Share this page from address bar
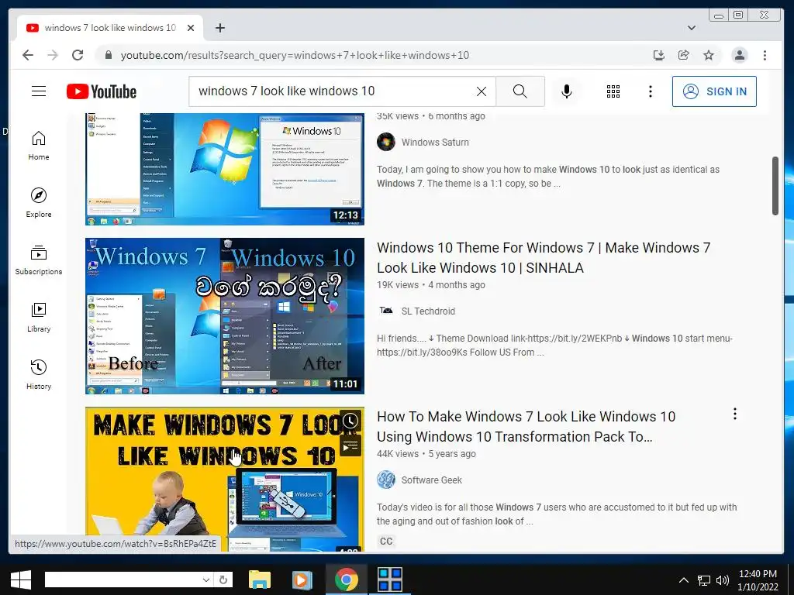 684,55
